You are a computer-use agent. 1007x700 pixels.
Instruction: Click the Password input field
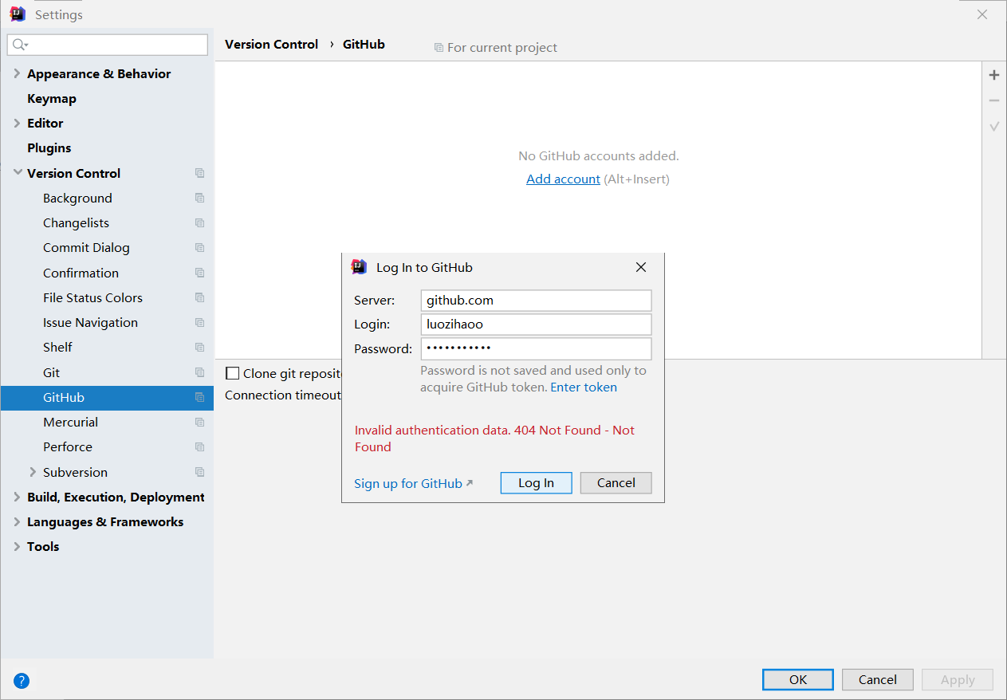point(536,348)
